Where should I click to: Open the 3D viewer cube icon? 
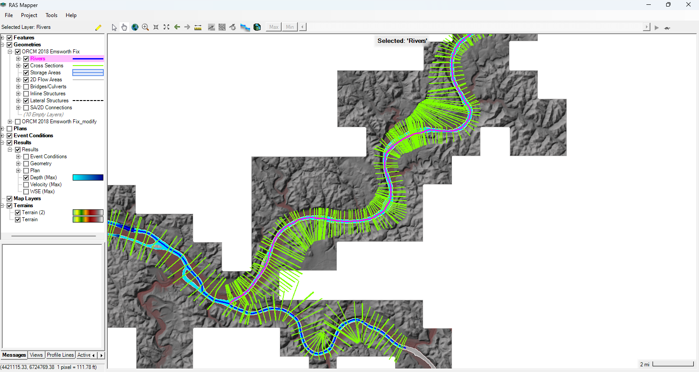(x=257, y=27)
